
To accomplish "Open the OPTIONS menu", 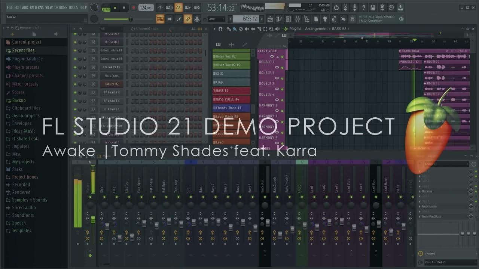I will pos(61,7).
